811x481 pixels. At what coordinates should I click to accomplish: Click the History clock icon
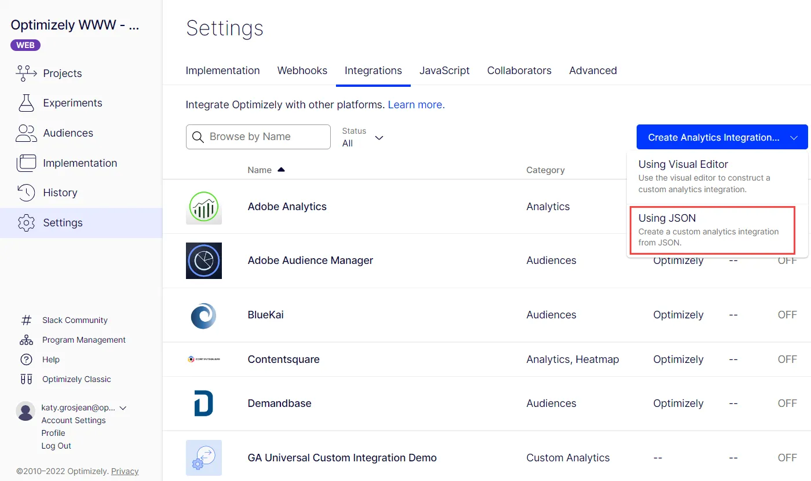click(x=26, y=193)
